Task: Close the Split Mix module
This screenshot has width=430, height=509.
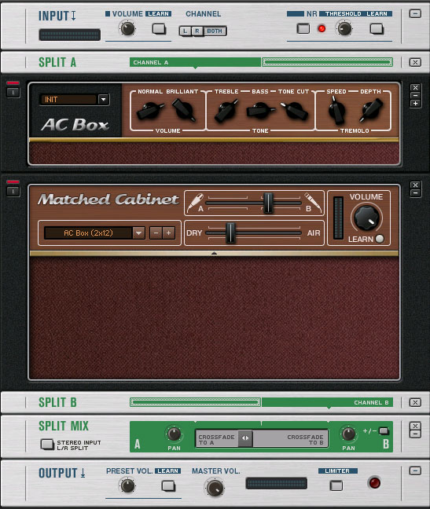Action: [415, 426]
